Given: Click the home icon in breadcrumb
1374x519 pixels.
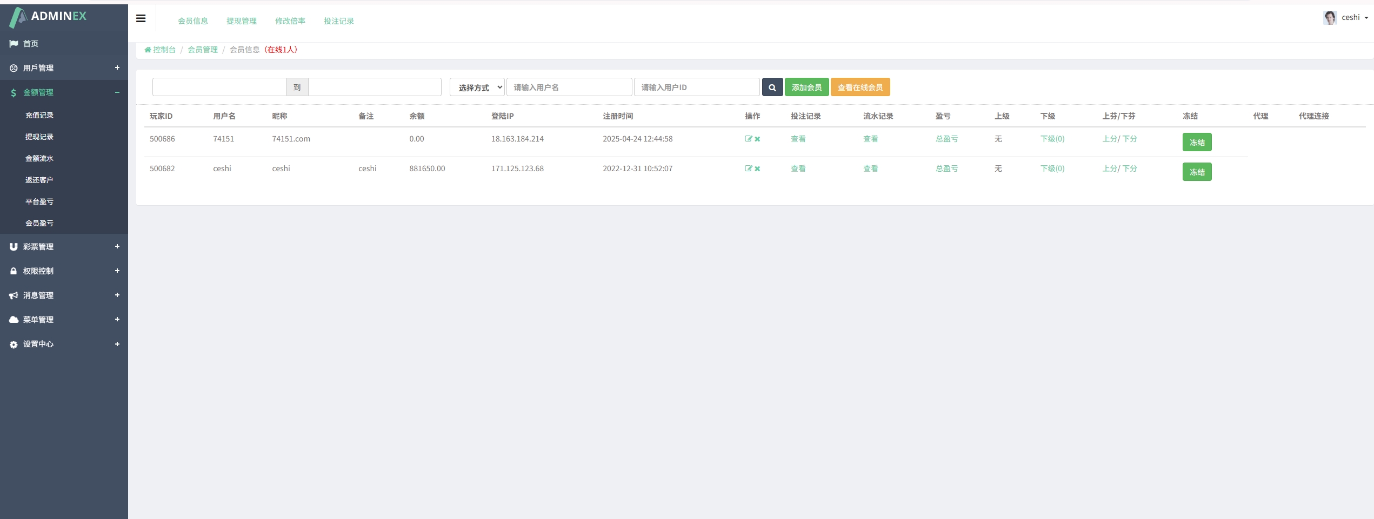Looking at the screenshot, I should tap(148, 50).
